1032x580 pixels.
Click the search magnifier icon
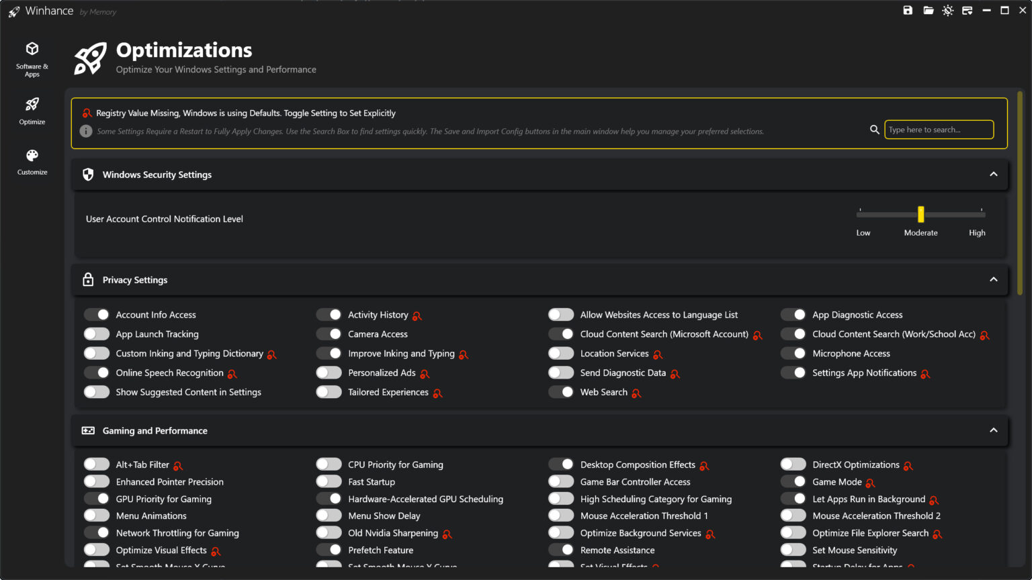[x=874, y=129]
